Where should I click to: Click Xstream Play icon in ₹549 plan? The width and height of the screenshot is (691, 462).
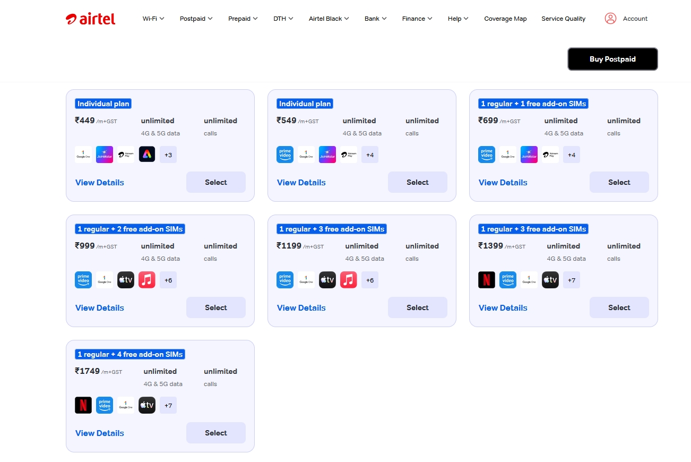349,155
